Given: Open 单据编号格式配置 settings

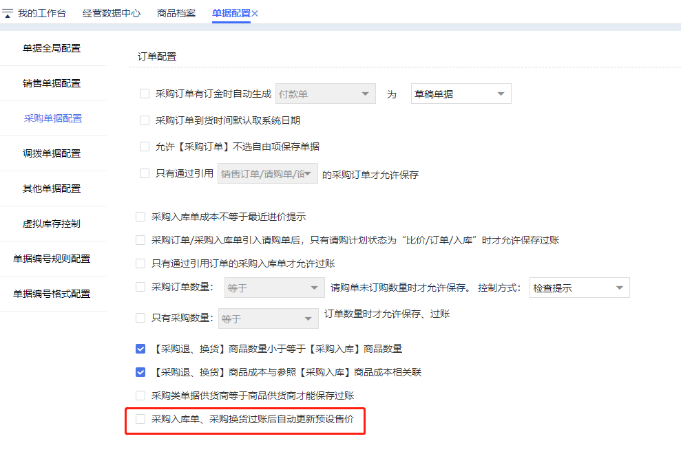Looking at the screenshot, I should pos(53,293).
